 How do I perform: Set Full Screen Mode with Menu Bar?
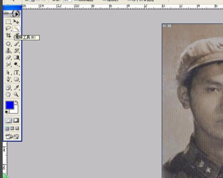[12, 128]
